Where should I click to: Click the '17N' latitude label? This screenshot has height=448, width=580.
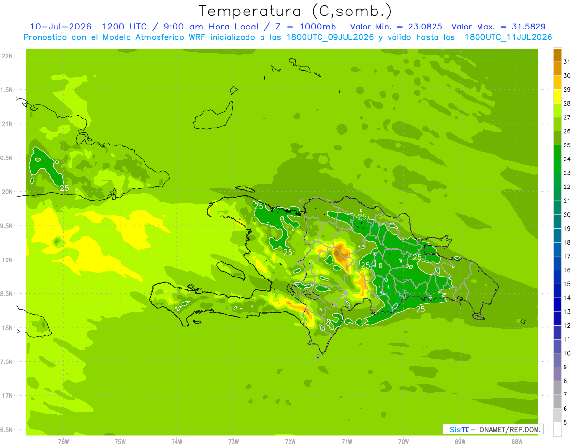click(7, 396)
